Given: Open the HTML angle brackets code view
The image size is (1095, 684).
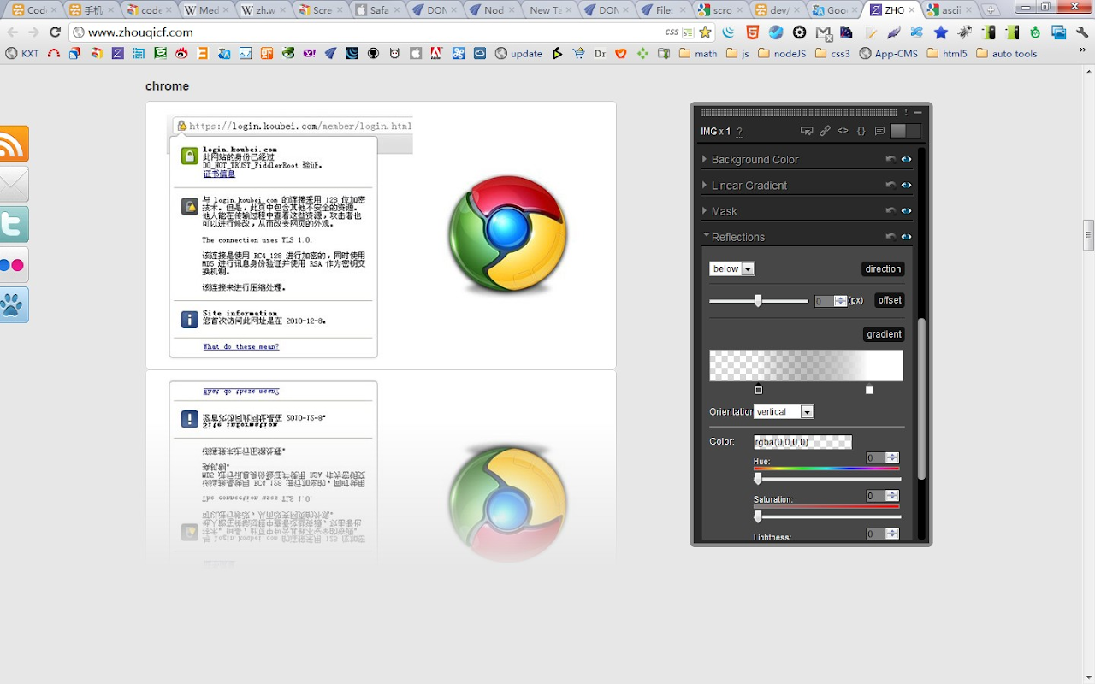Looking at the screenshot, I should pos(843,131).
